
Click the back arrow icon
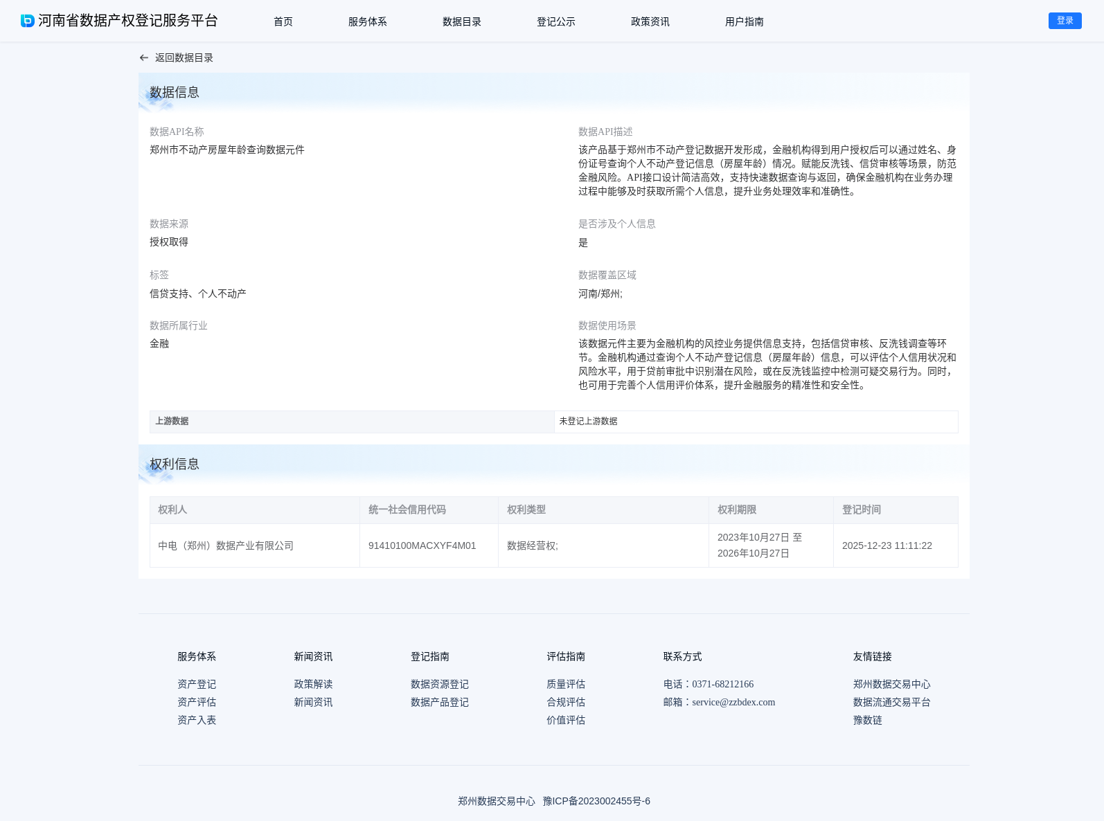tap(144, 58)
